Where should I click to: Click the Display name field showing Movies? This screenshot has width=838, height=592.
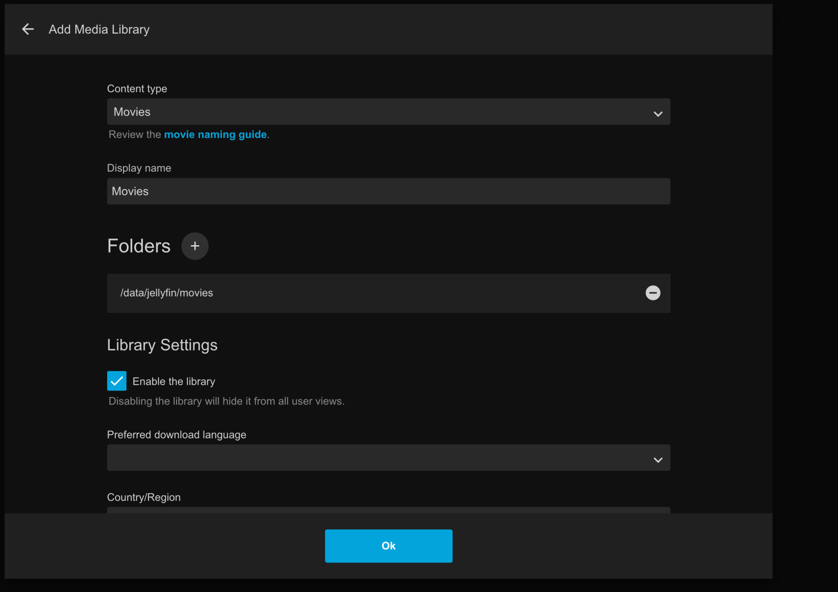click(x=389, y=191)
